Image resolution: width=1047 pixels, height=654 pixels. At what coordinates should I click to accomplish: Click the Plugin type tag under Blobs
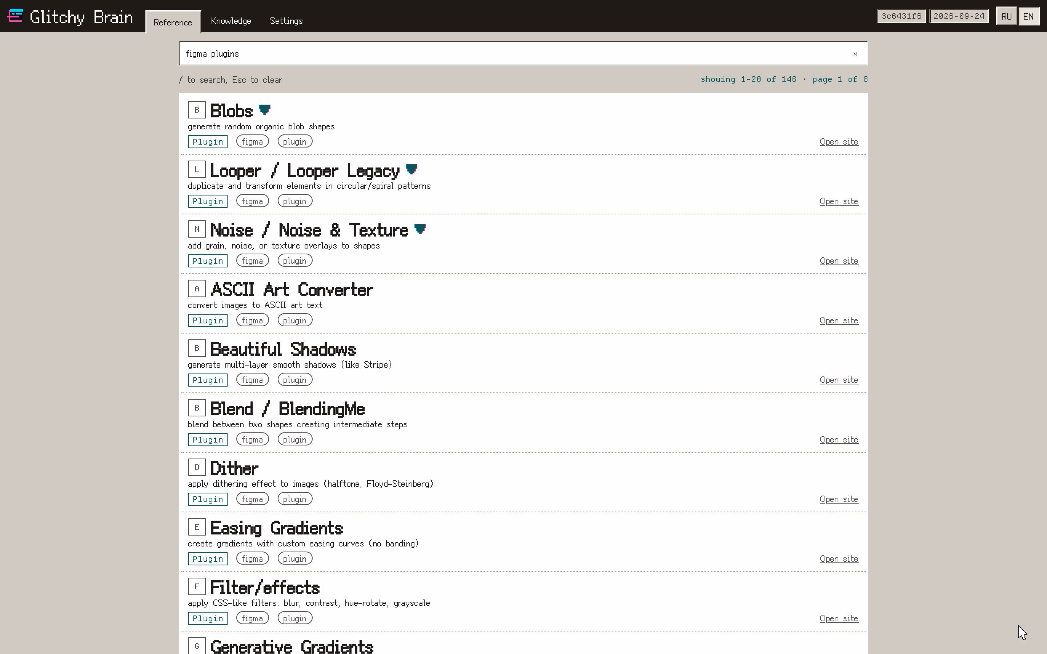(x=208, y=142)
